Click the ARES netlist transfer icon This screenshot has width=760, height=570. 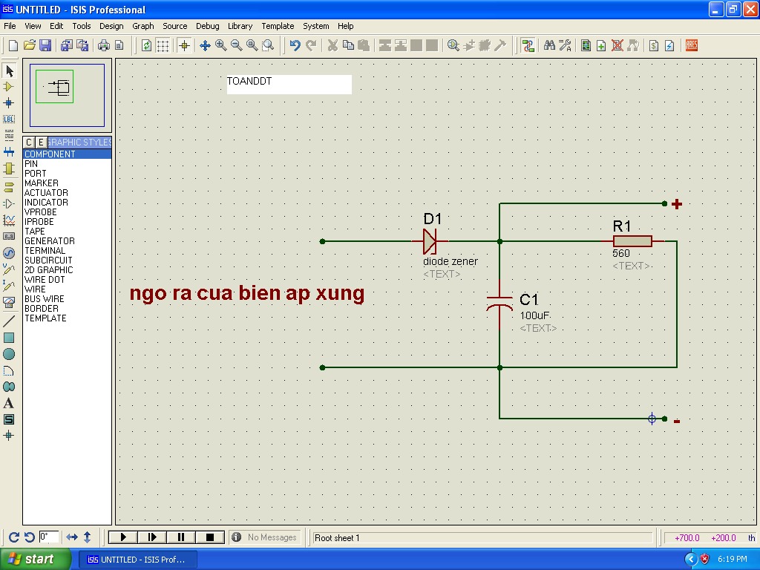click(x=692, y=46)
